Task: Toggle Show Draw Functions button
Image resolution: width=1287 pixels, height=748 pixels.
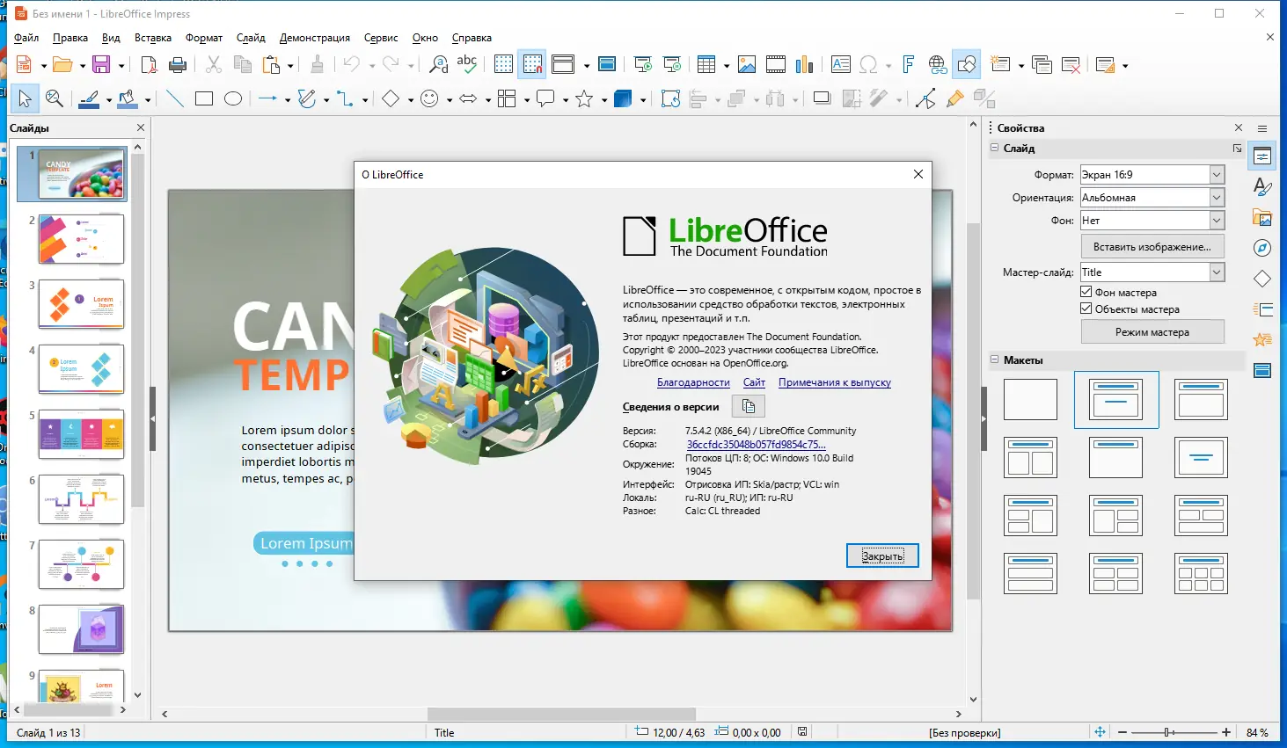Action: (967, 64)
